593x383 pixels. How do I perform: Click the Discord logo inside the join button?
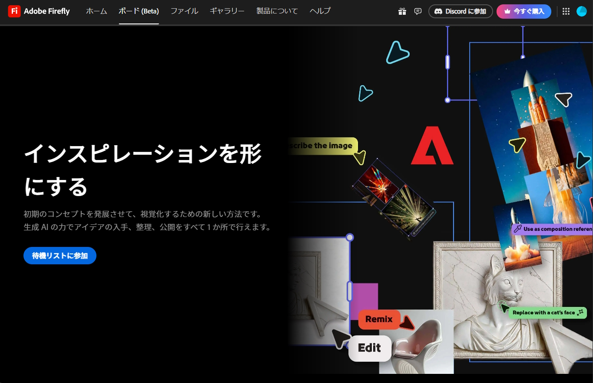click(440, 12)
